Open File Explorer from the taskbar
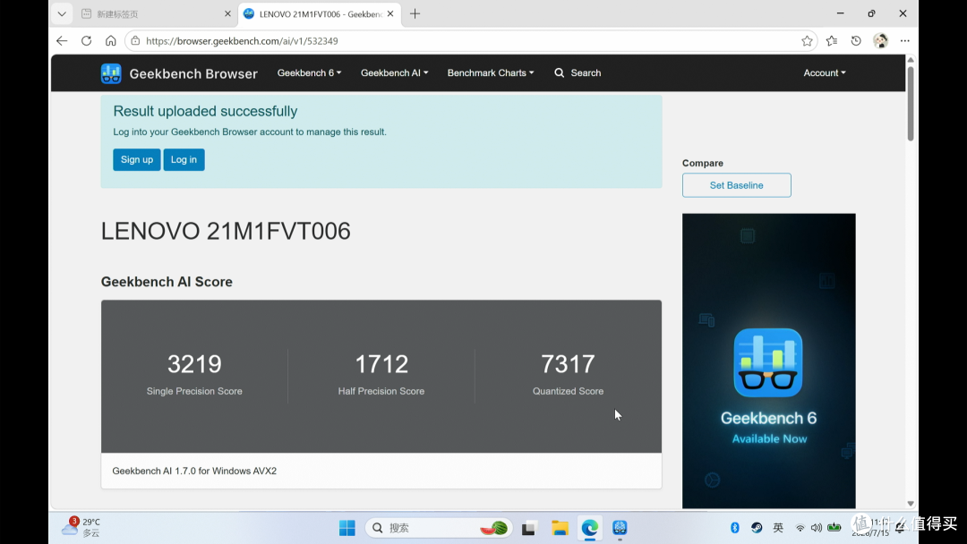Viewport: 967px width, 544px height. point(560,528)
